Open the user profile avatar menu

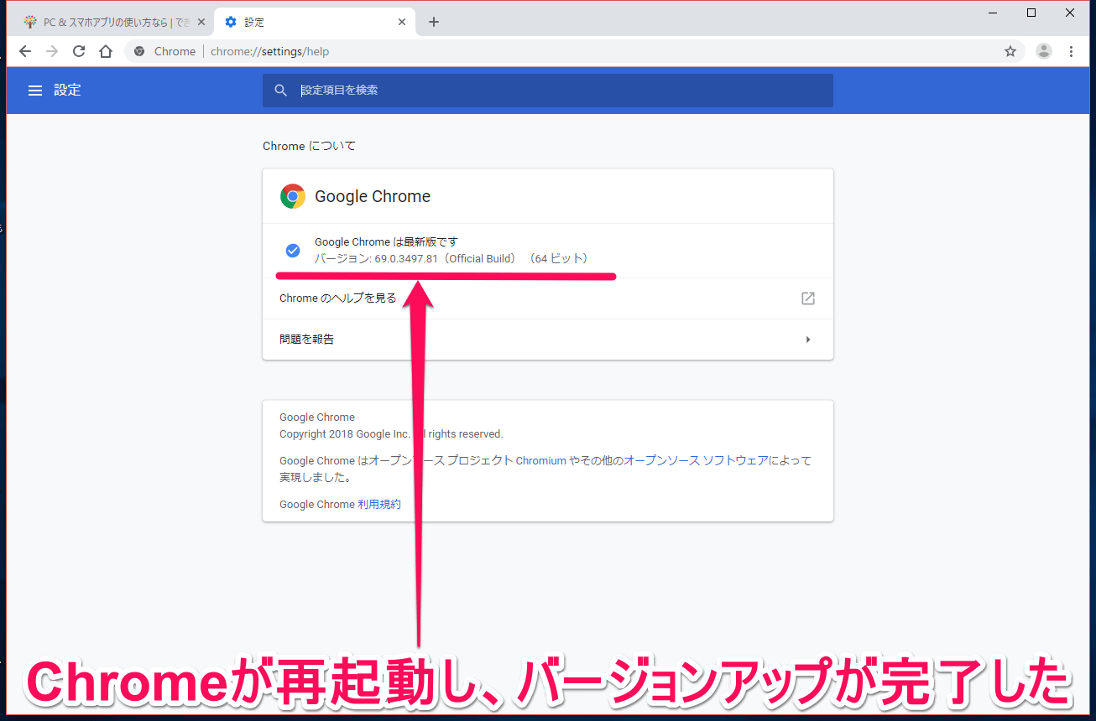coord(1044,51)
